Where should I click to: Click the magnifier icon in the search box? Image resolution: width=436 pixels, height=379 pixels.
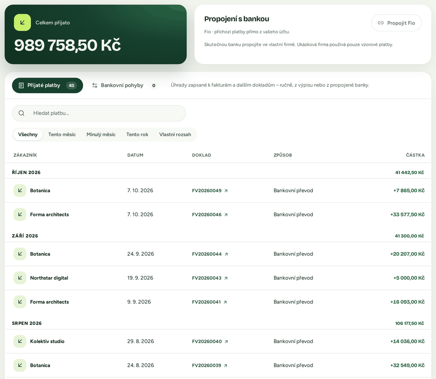[21, 113]
